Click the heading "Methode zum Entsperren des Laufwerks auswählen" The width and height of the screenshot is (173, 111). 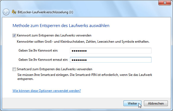61,26
